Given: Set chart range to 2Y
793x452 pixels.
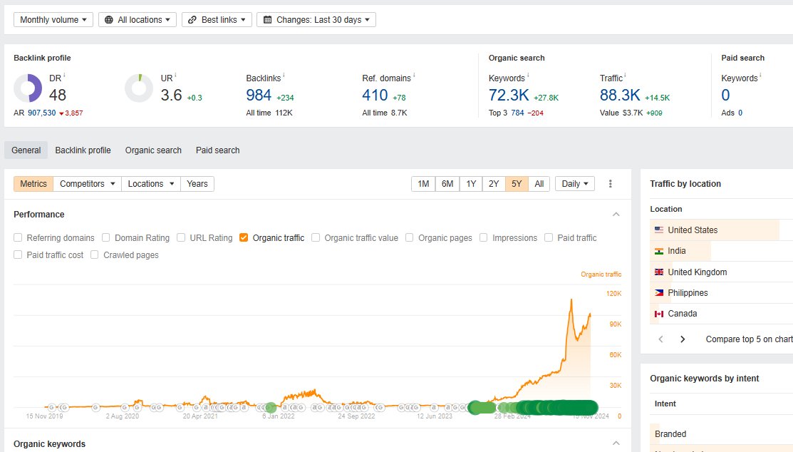Looking at the screenshot, I should pos(494,184).
